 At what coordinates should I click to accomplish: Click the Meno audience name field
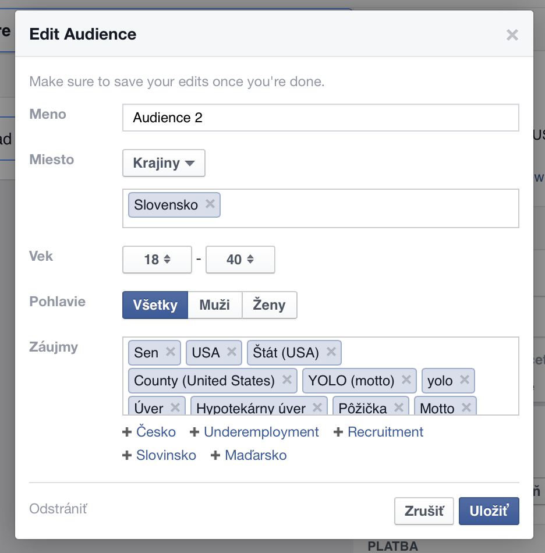320,118
